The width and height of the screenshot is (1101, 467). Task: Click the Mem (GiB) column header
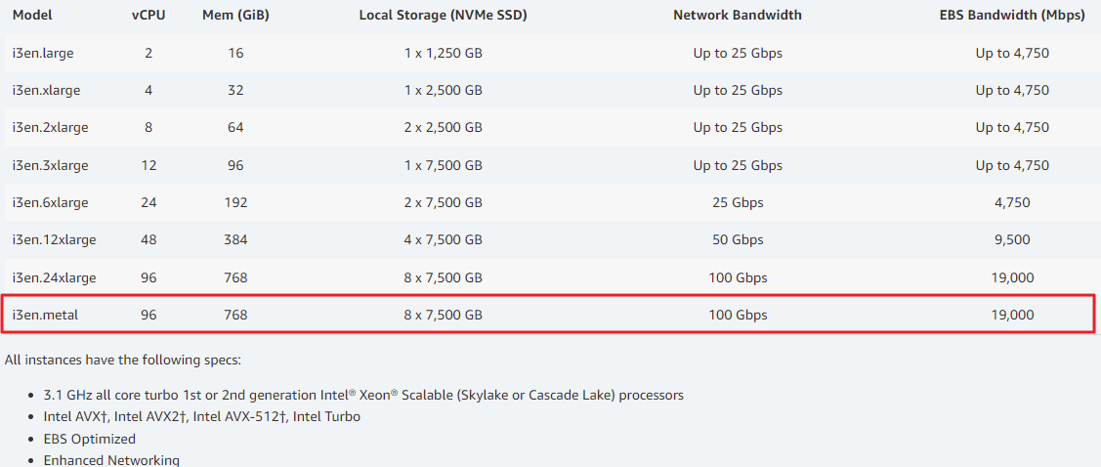(x=236, y=15)
